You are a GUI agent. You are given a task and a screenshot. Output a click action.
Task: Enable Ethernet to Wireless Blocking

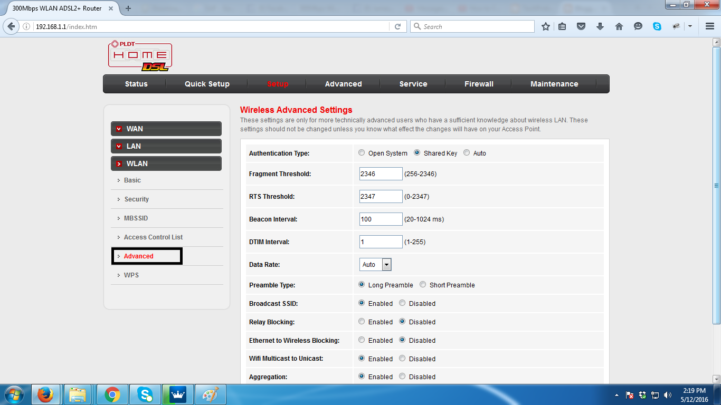point(362,340)
